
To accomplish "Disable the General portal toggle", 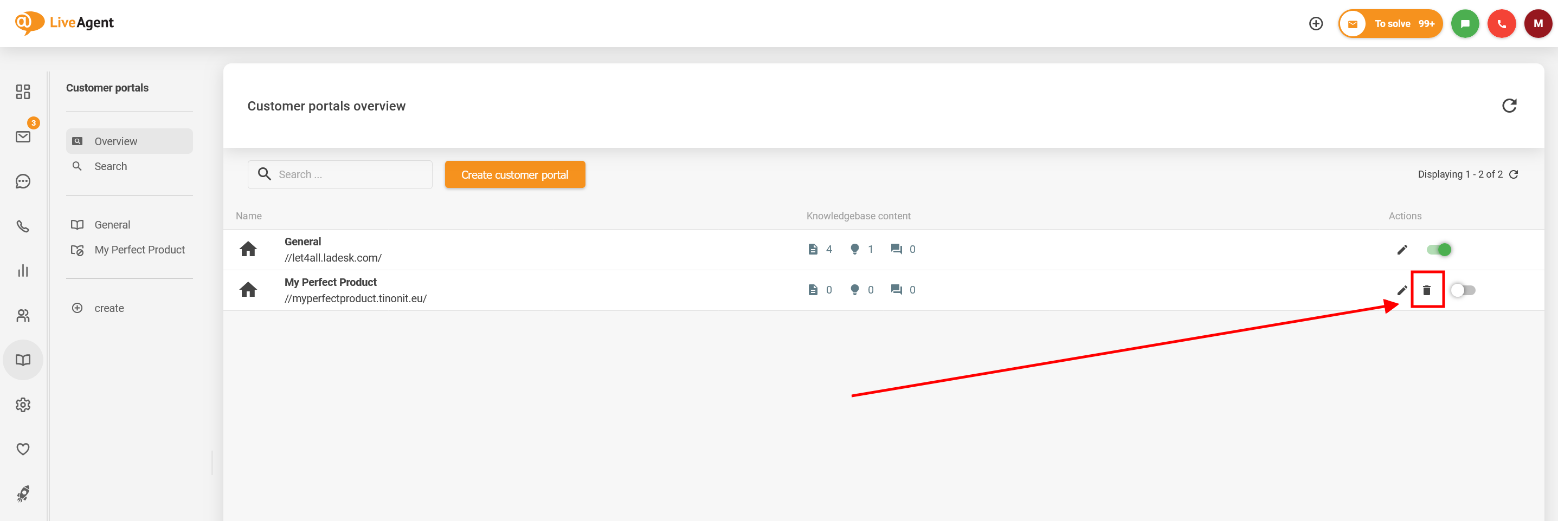I will click(1439, 250).
